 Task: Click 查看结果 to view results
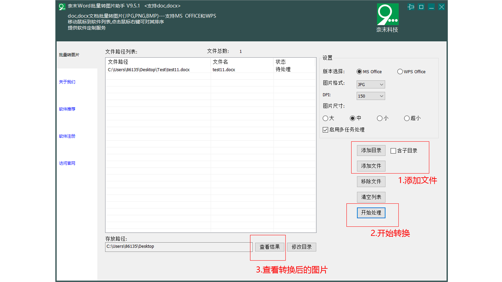pos(269,247)
